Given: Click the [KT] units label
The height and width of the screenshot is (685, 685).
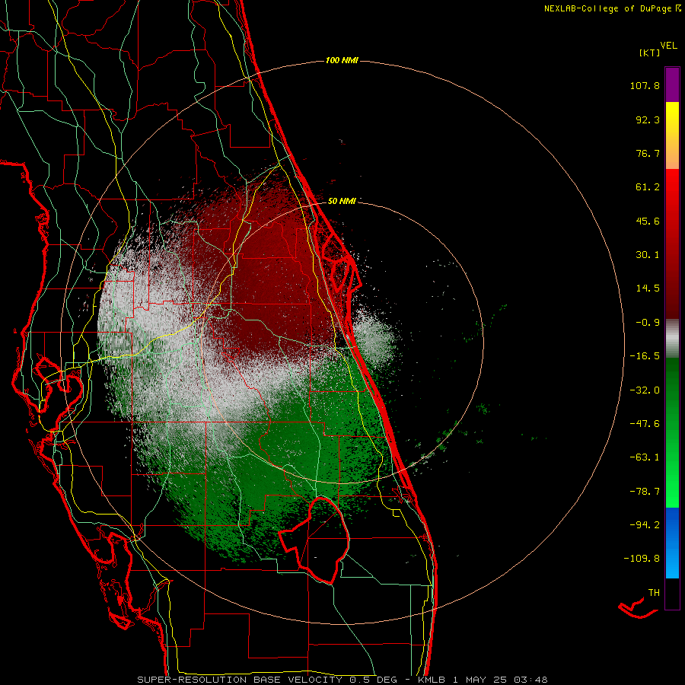Looking at the screenshot, I should 650,53.
